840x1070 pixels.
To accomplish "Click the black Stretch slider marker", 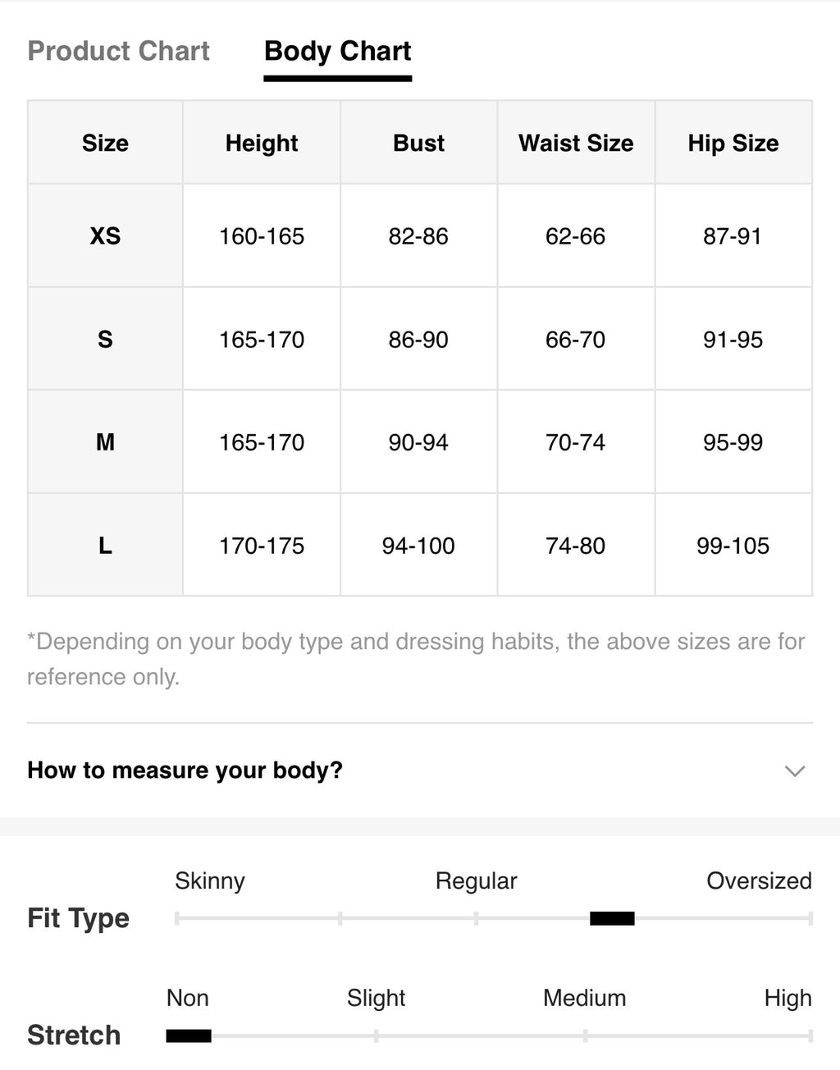I will pos(189,1036).
